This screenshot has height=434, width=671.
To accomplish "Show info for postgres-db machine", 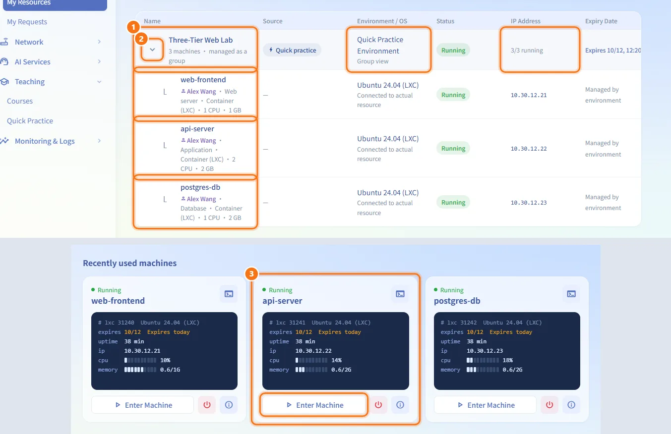I will 571,405.
